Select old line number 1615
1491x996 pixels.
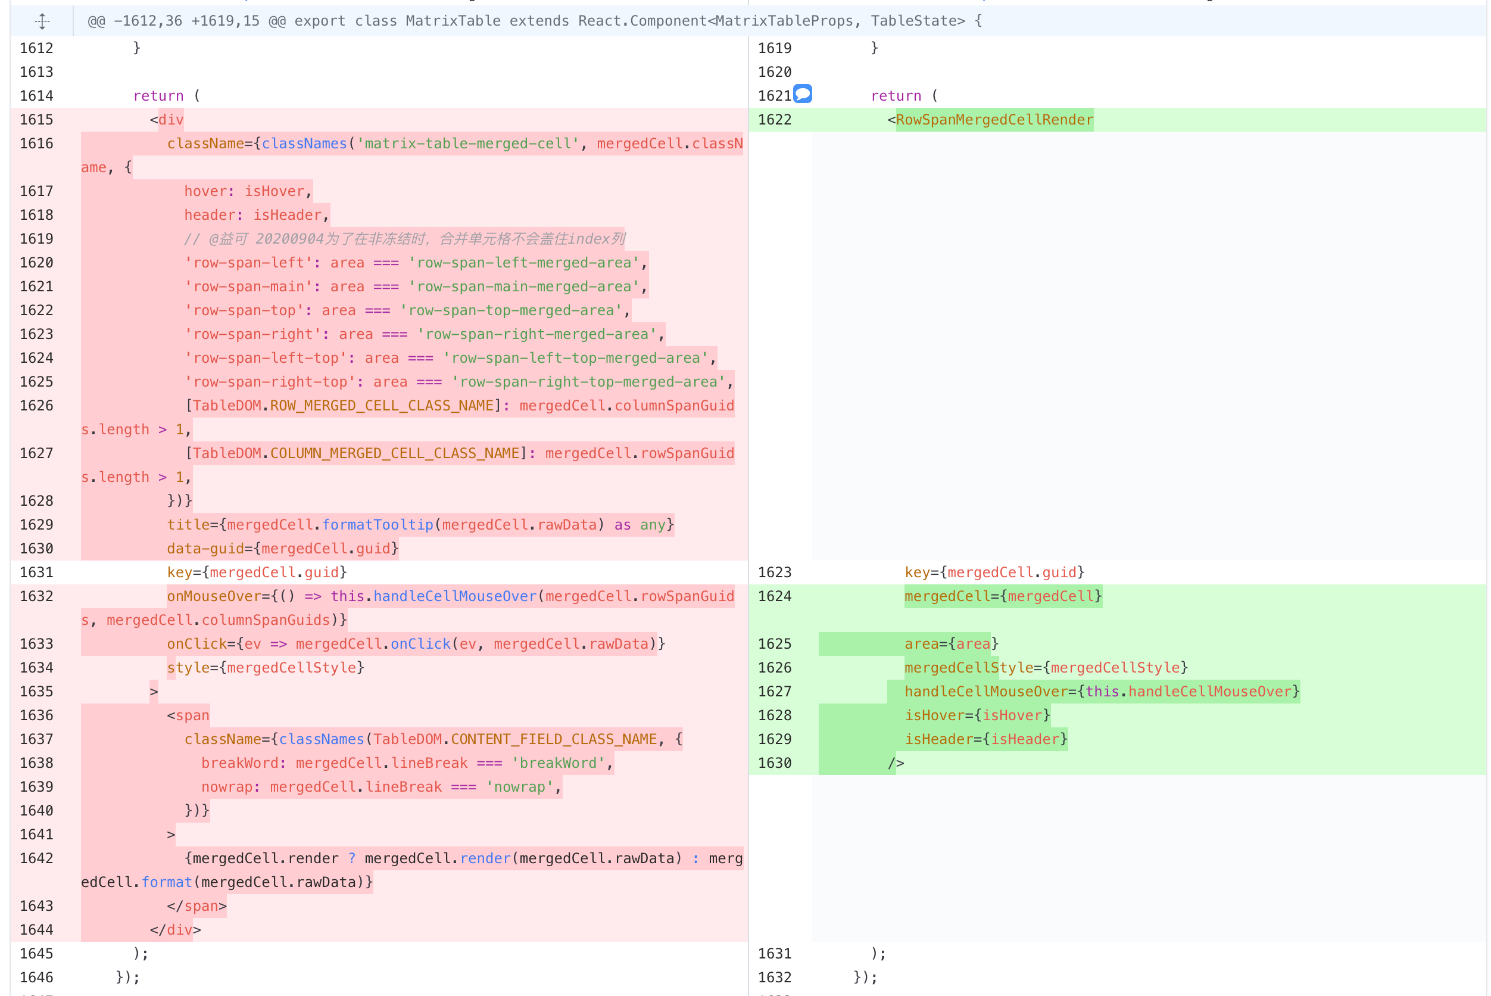(37, 119)
